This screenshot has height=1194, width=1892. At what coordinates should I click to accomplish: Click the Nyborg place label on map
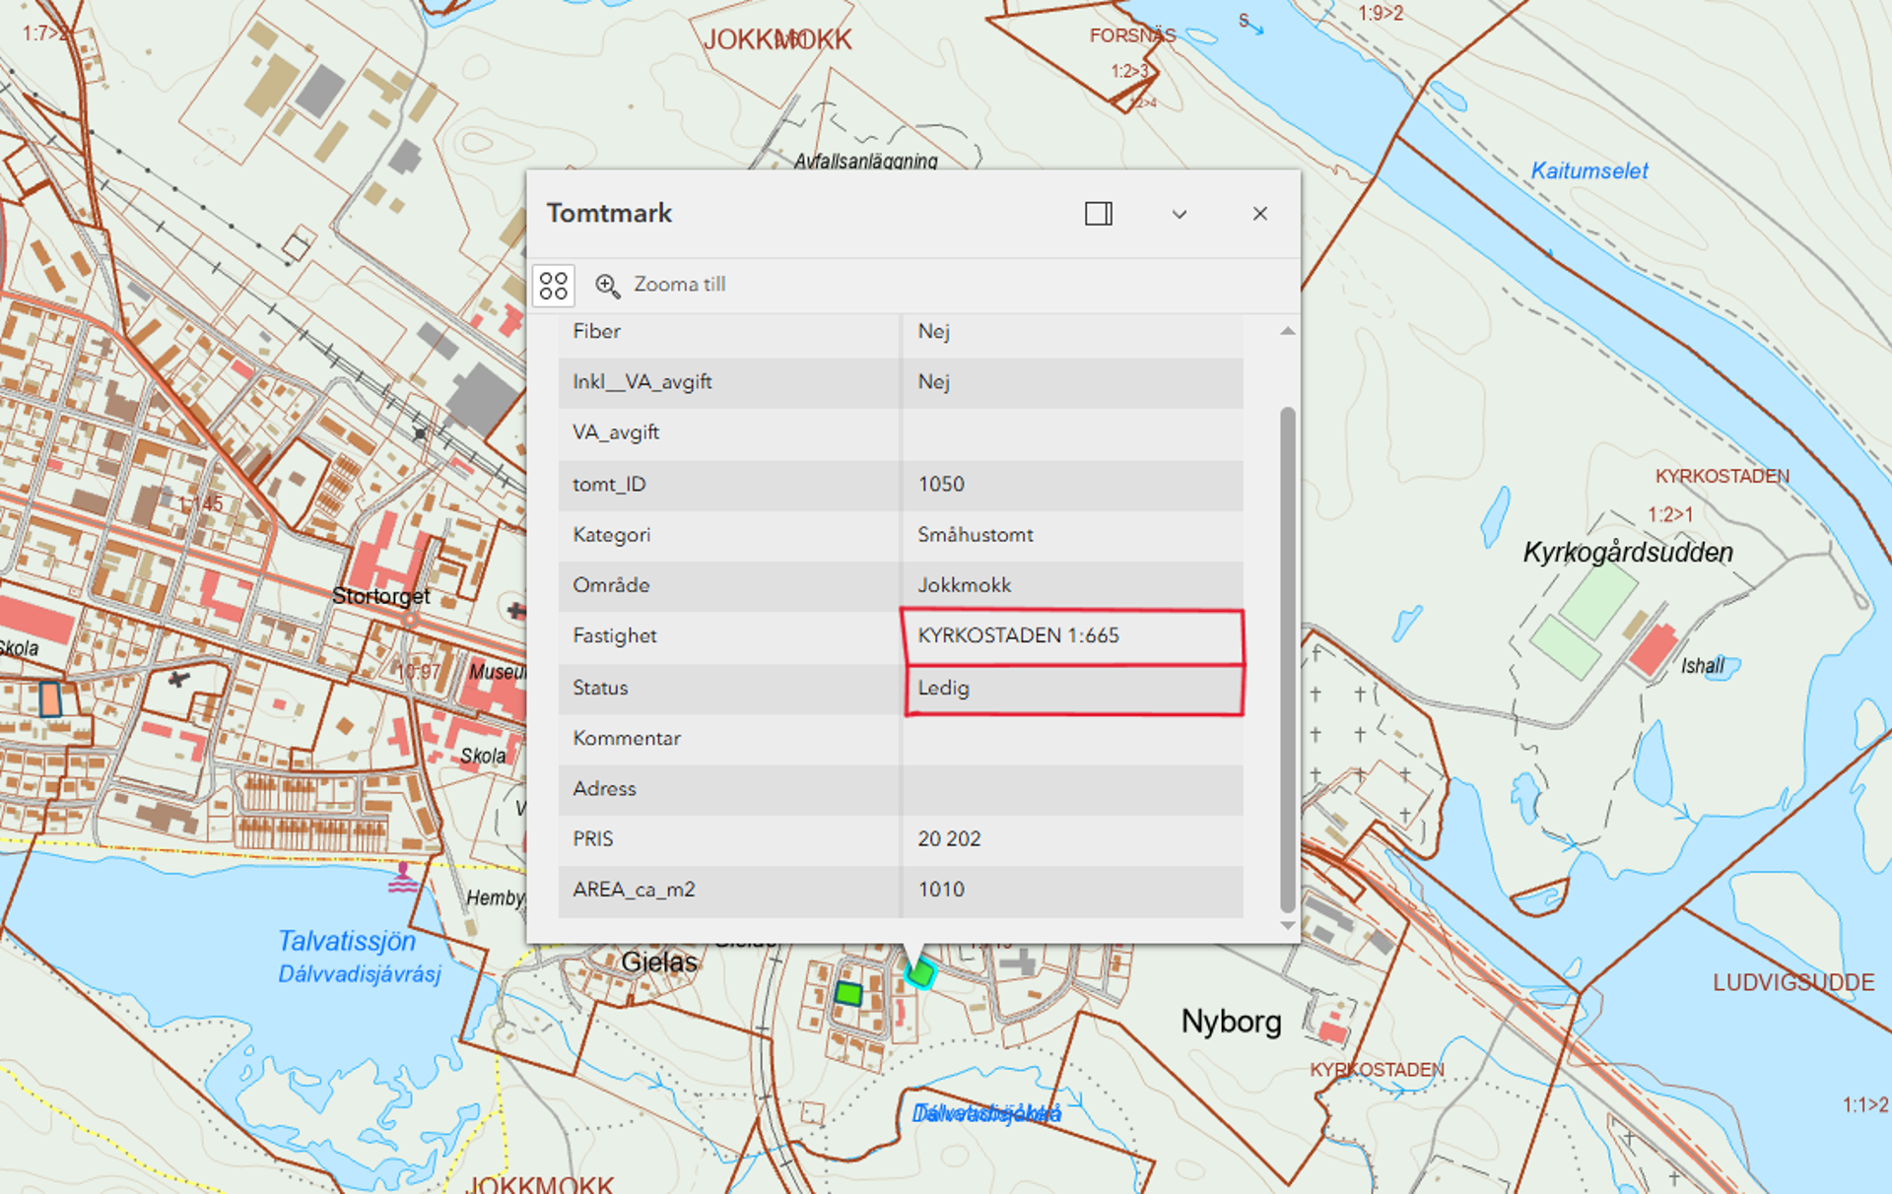[1231, 1022]
